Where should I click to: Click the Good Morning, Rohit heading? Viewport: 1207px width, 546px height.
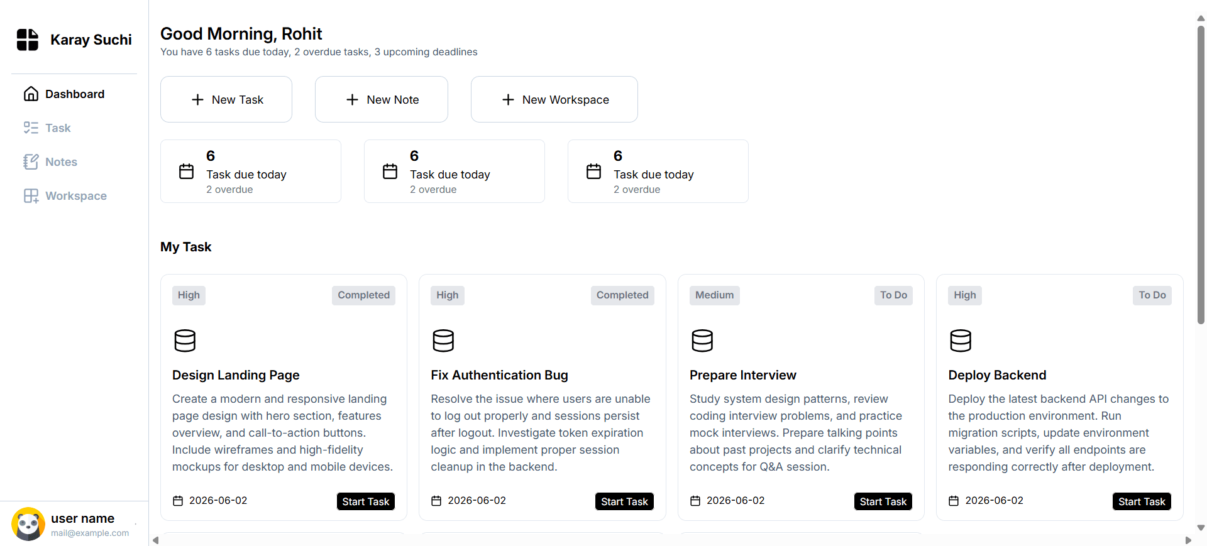241,33
